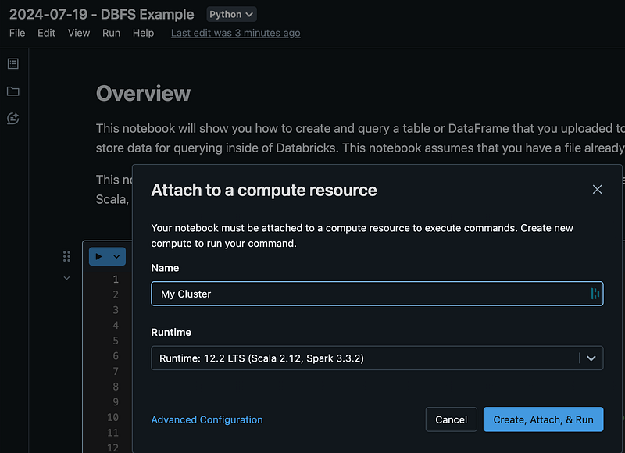Run the cell with the play button
This screenshot has width=625, height=453.
pos(99,257)
